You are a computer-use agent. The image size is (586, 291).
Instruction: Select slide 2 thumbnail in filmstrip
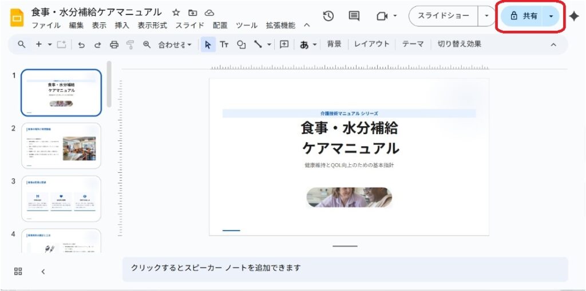tap(61, 145)
